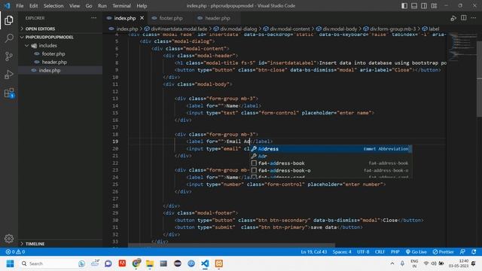
Task: Expand the Timeline section
Action: point(60,244)
